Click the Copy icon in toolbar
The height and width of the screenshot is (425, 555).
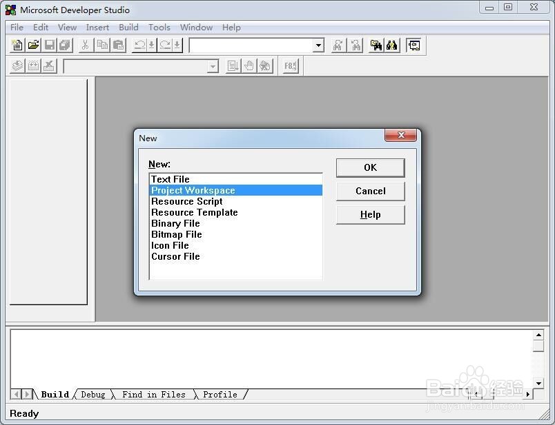tap(103, 45)
